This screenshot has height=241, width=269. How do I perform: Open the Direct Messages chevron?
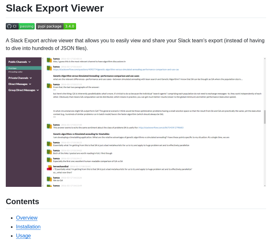(x=29, y=84)
